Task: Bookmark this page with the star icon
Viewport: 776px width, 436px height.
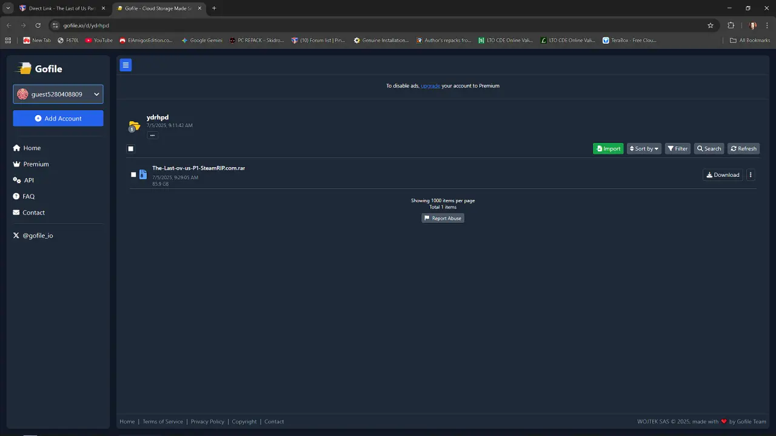Action: point(711,25)
